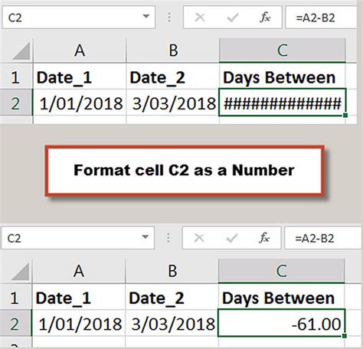Click the top formula input showing =A2-B2
This screenshot has width=363, height=349.
(321, 18)
